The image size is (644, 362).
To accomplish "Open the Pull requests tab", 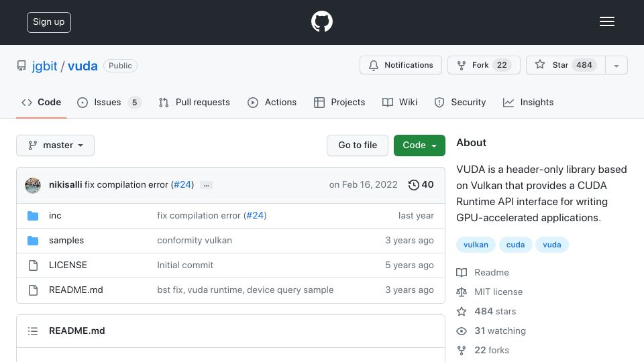I will click(195, 102).
